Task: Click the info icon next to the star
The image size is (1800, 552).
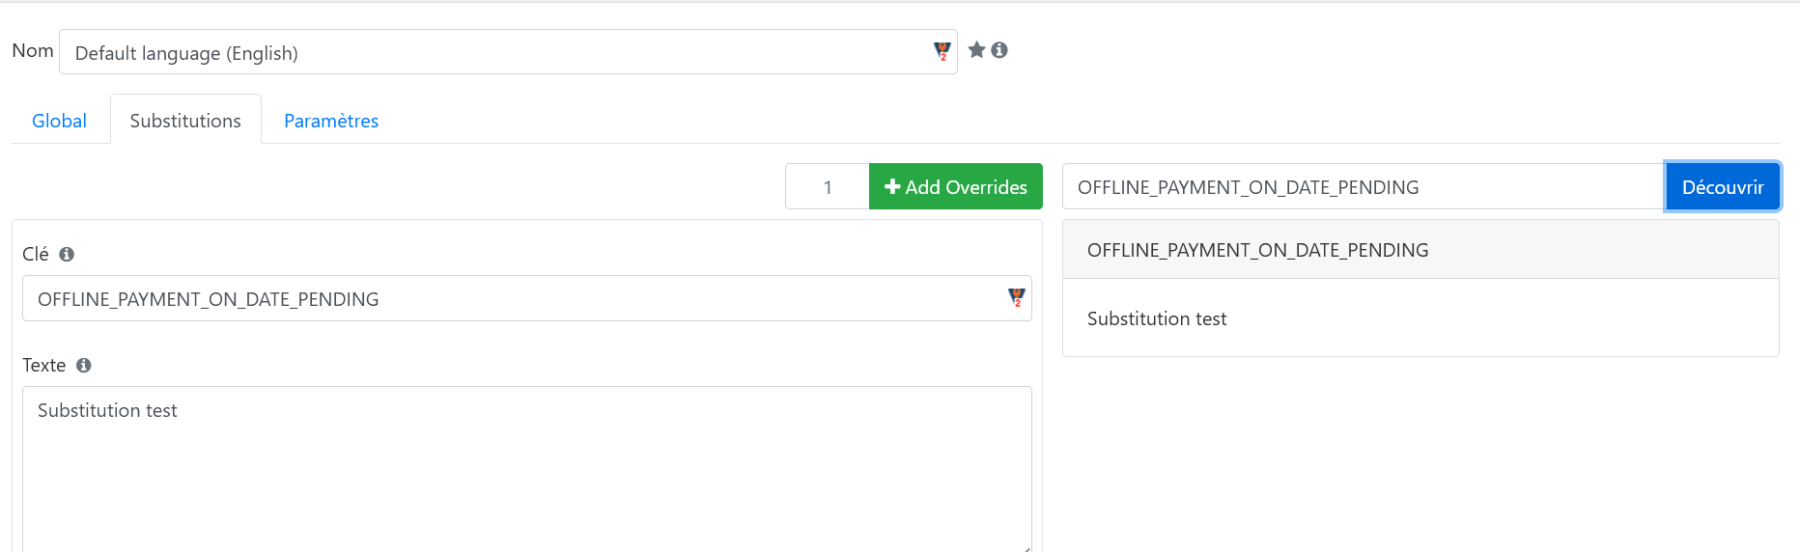Action: pos(999,49)
